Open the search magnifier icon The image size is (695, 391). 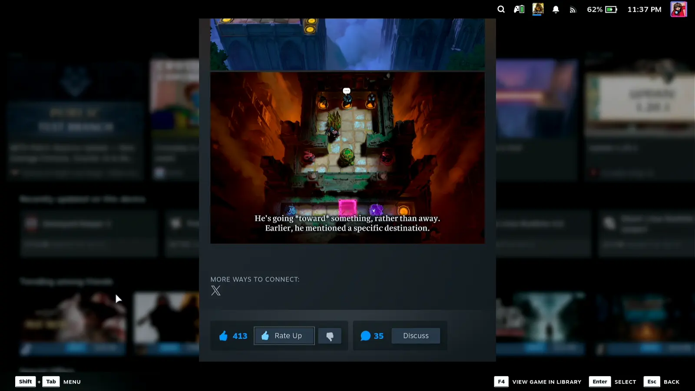point(501,9)
